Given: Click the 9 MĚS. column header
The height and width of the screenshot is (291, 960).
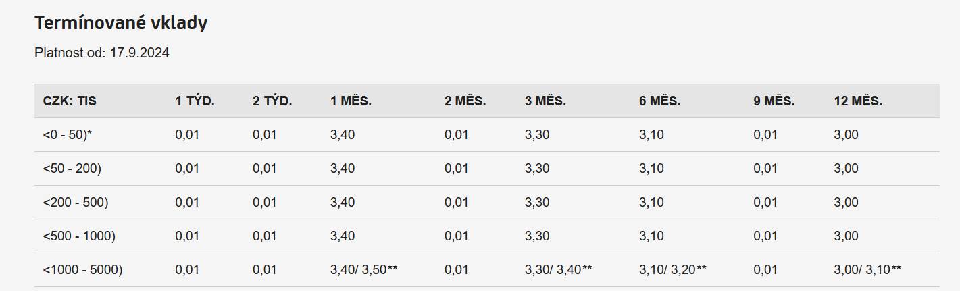Looking at the screenshot, I should [x=774, y=101].
